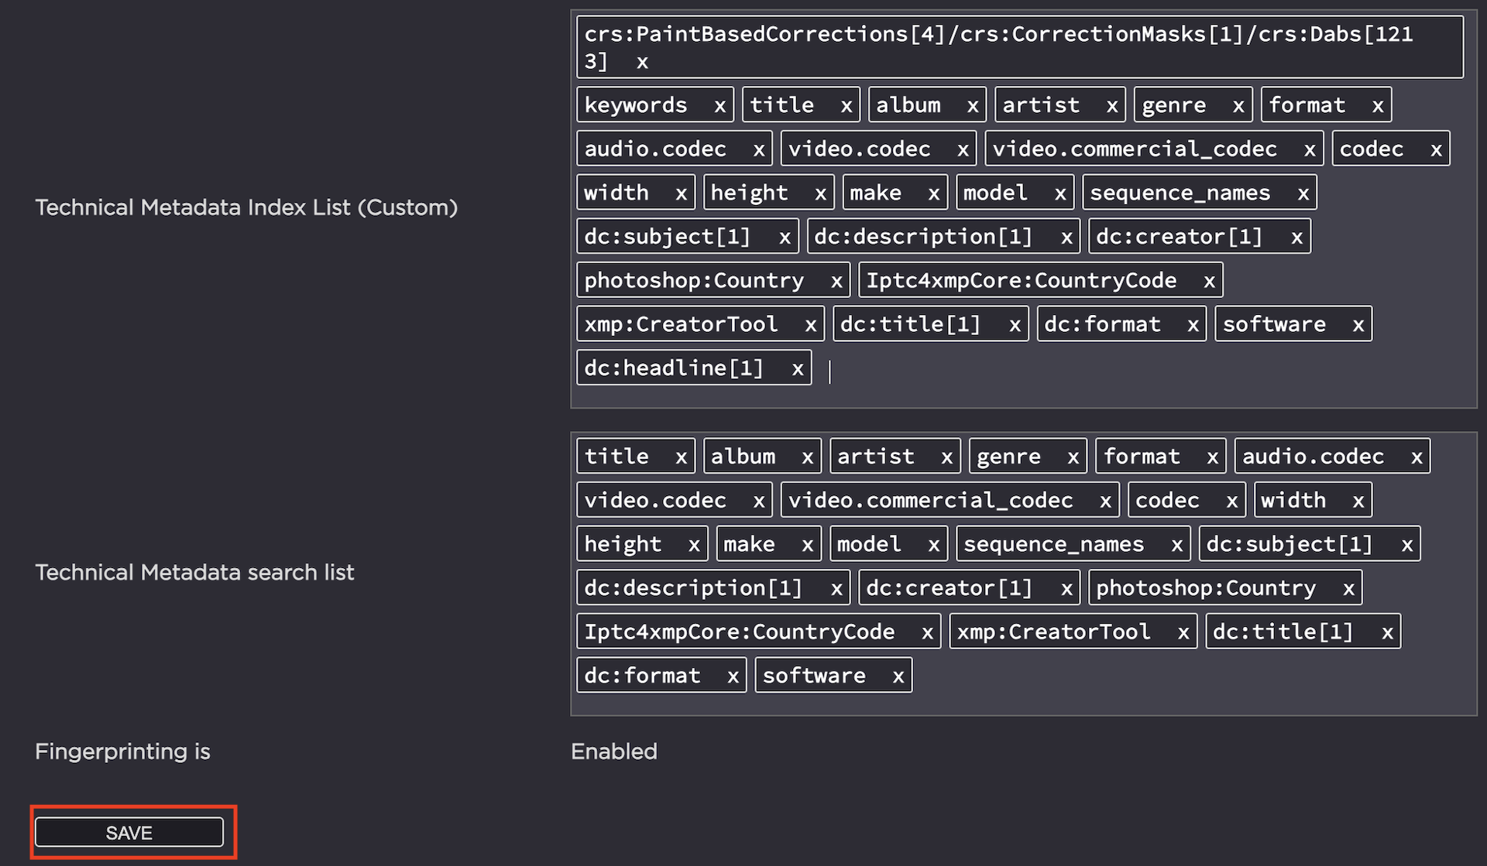This screenshot has height=866, width=1487.
Task: Remove video.commercial_codec tag in index list
Action: (1309, 150)
